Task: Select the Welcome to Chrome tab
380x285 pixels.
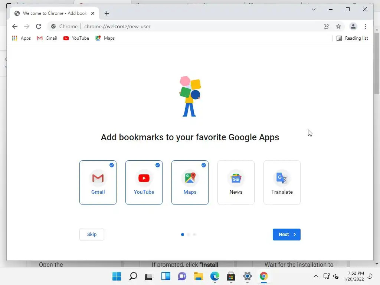Action: [x=54, y=13]
